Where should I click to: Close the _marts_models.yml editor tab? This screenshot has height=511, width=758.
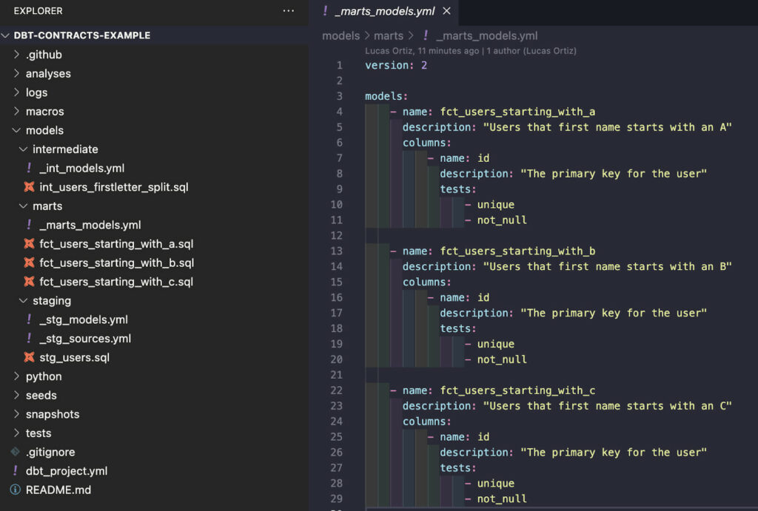click(x=446, y=10)
